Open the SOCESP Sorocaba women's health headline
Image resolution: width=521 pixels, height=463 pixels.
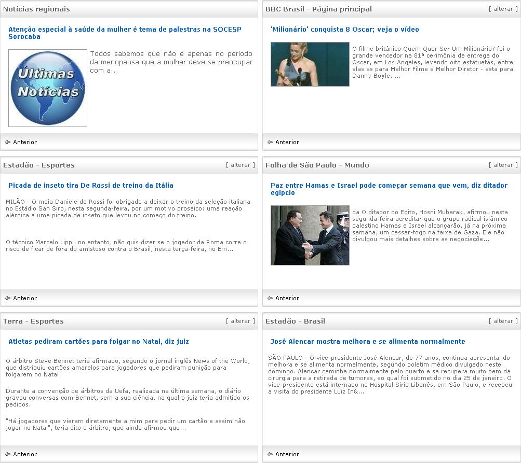pos(125,33)
